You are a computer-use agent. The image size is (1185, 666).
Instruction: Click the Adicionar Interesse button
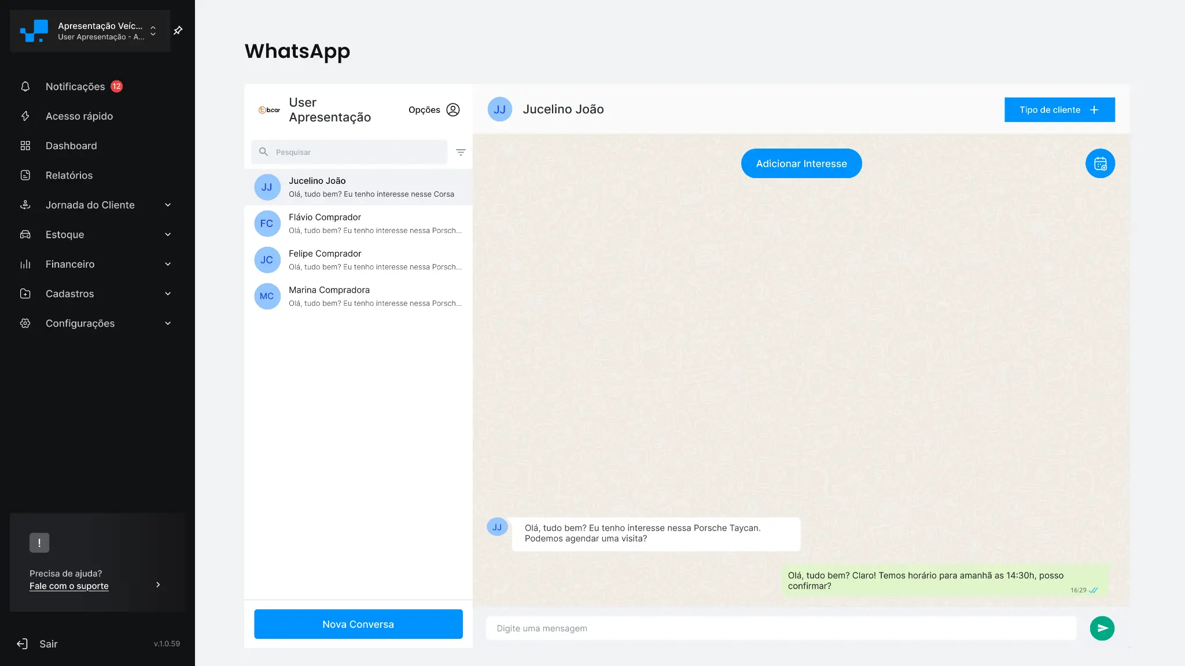[x=801, y=164]
